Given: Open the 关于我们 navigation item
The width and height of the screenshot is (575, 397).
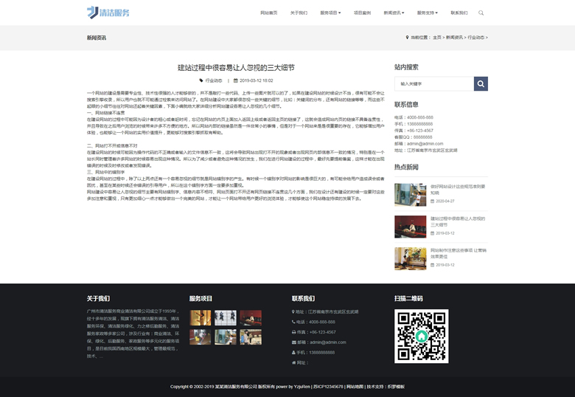Looking at the screenshot, I should pos(299,13).
